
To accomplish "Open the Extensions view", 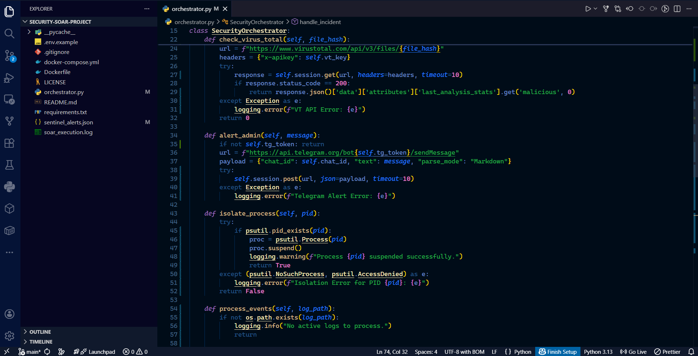I will pos(9,143).
